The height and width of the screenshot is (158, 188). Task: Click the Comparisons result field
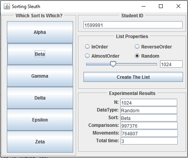(x=149, y=126)
